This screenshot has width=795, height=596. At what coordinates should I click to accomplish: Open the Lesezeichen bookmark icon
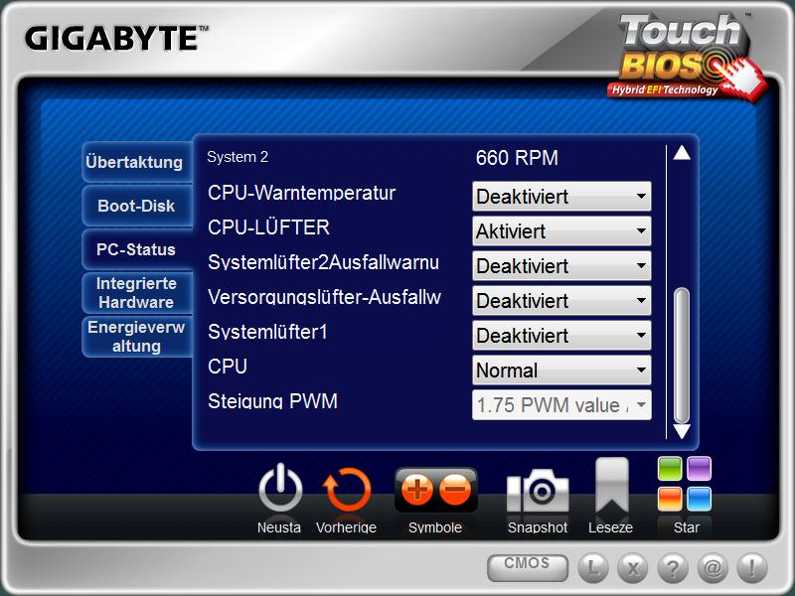[612, 486]
